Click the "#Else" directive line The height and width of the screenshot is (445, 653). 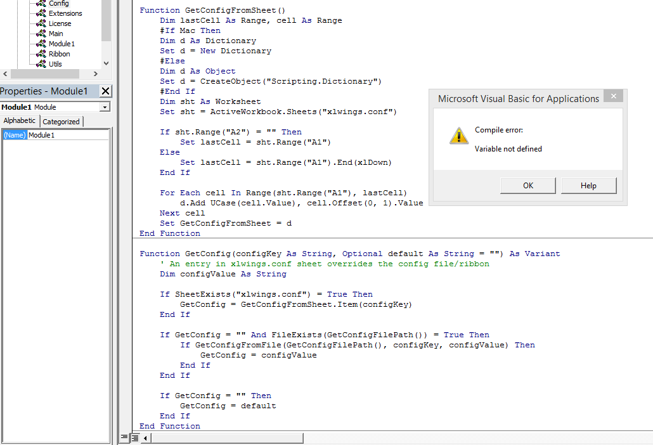[172, 61]
